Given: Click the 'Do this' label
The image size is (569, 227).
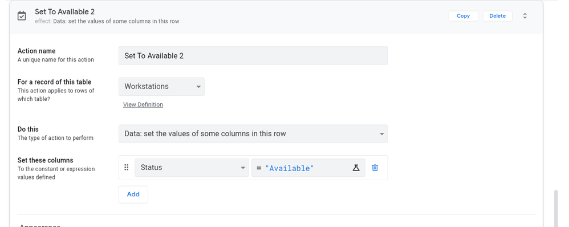Looking at the screenshot, I should (28, 129).
